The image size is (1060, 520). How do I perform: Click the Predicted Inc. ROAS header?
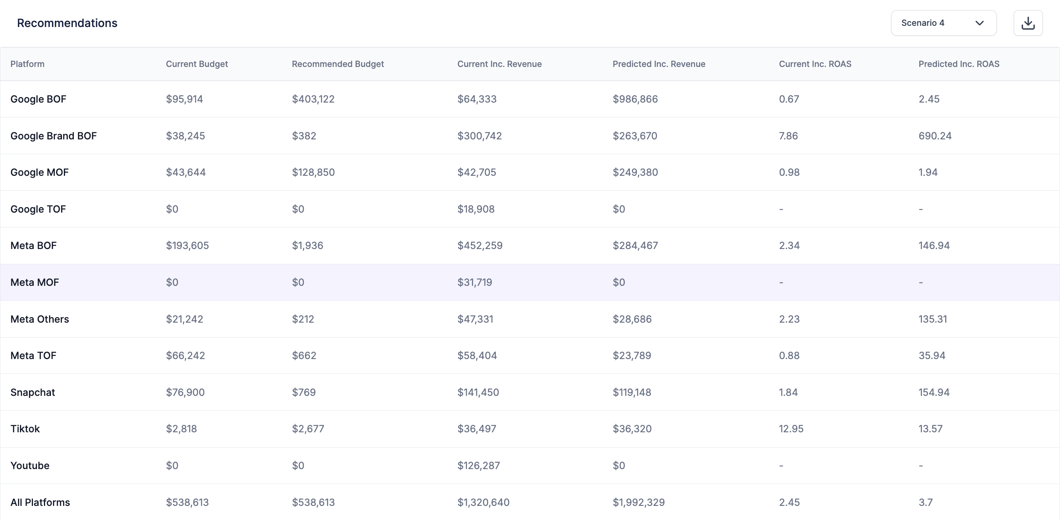[958, 64]
